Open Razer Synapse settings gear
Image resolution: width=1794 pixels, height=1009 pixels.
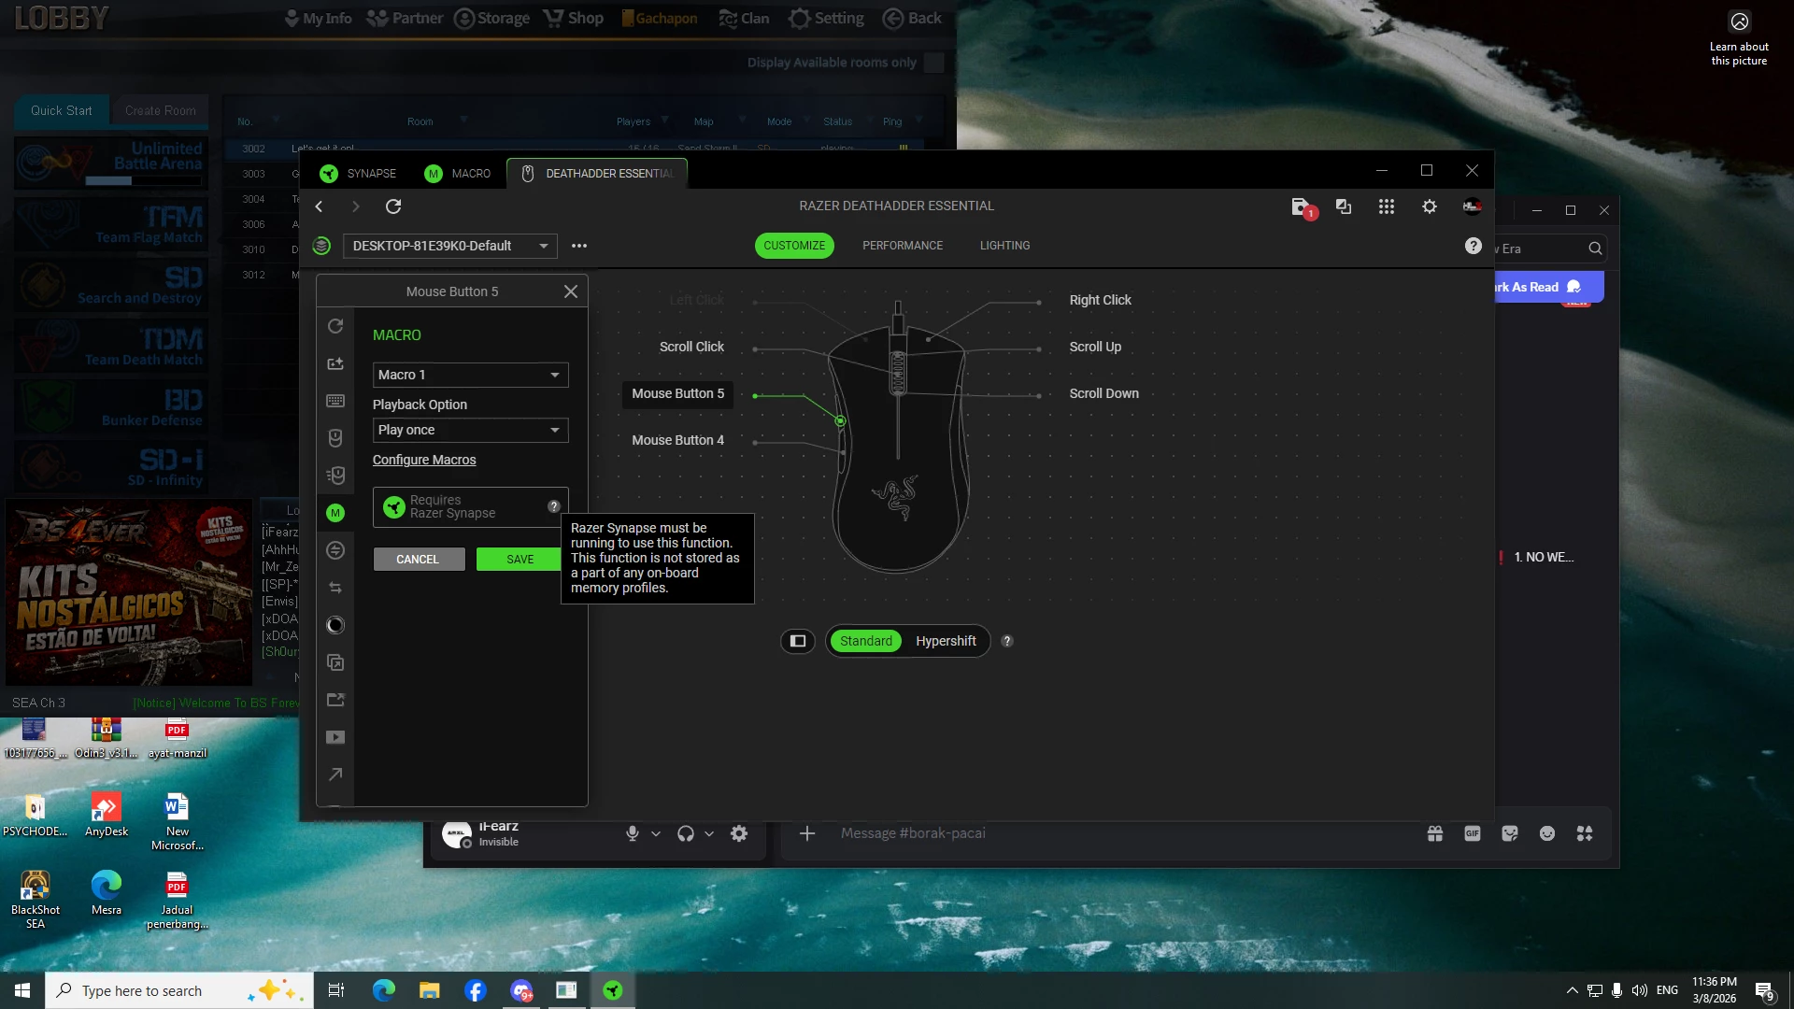pyautogui.click(x=1430, y=206)
